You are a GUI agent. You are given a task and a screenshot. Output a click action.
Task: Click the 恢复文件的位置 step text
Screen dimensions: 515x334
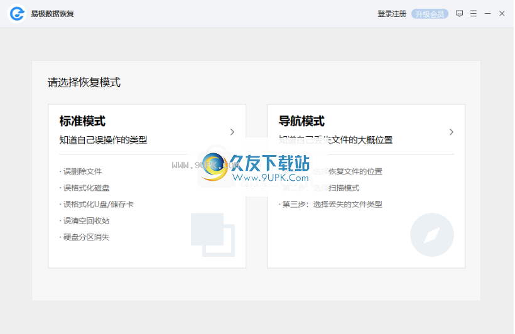pos(355,171)
